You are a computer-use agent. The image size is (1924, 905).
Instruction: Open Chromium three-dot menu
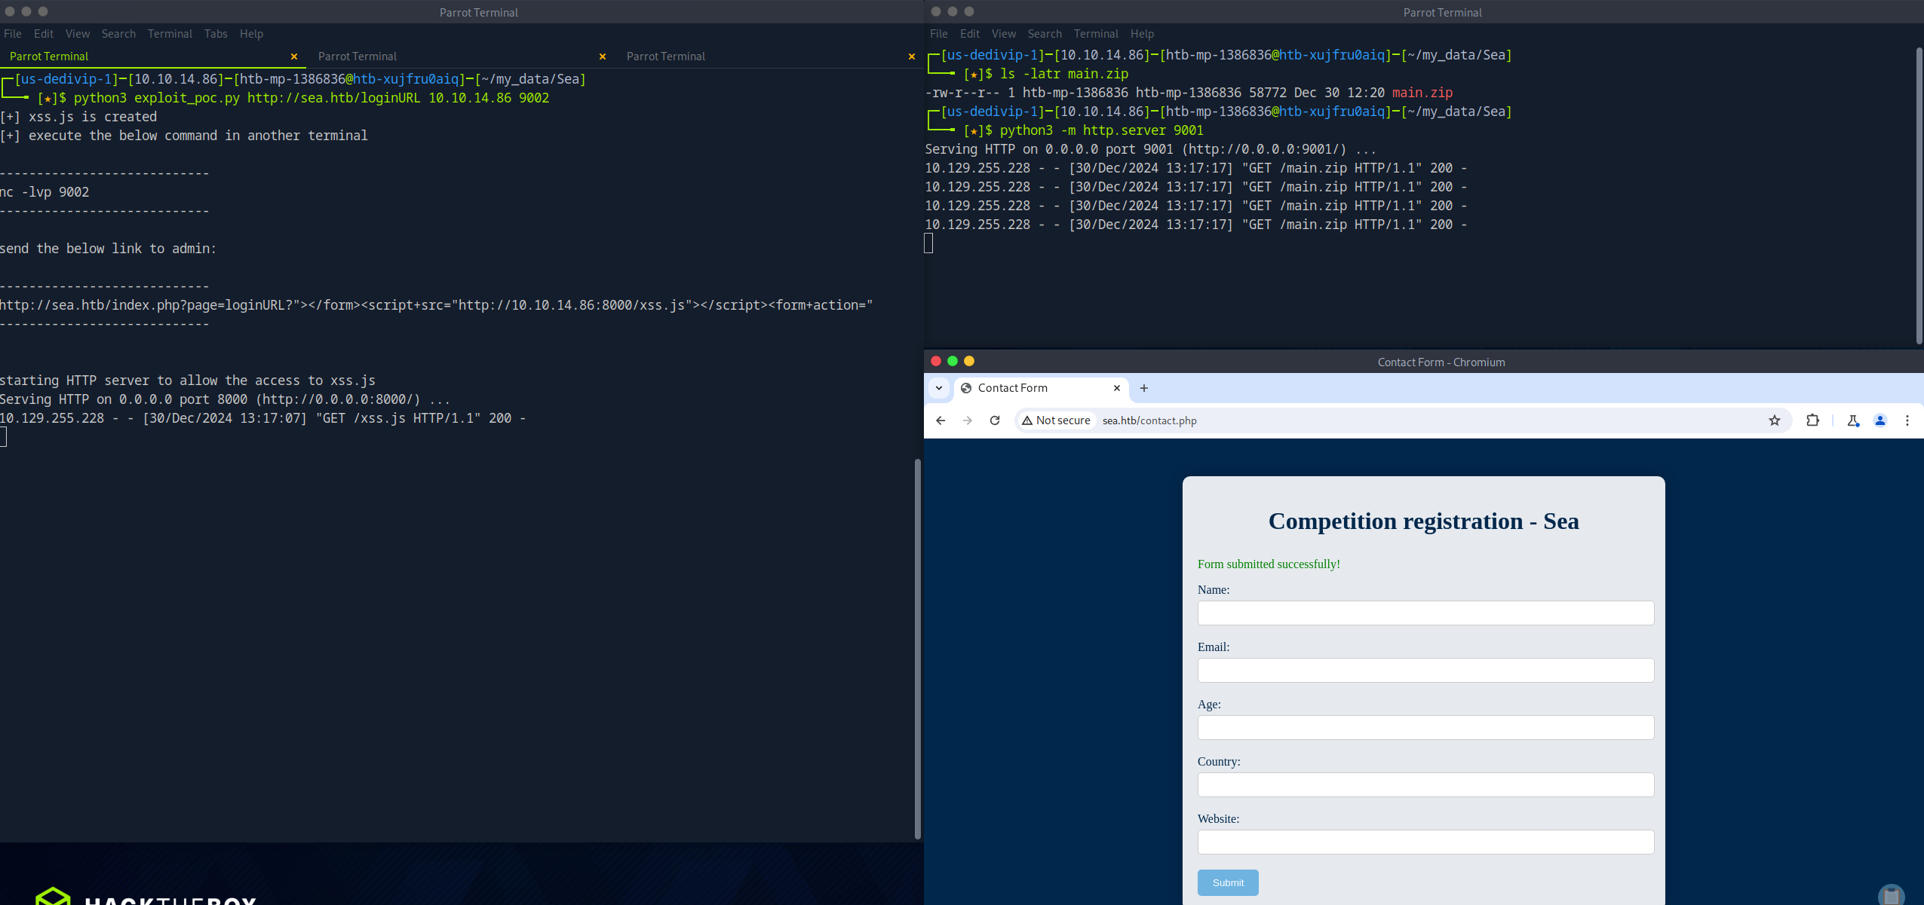pyautogui.click(x=1907, y=420)
